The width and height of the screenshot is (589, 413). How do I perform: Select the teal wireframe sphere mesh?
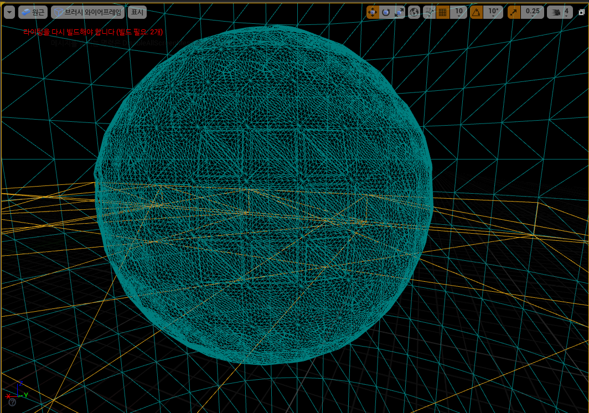(263, 195)
